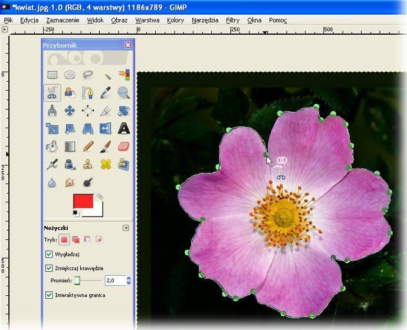Select the Airbrush tool
407x330 pixels.
click(x=52, y=164)
